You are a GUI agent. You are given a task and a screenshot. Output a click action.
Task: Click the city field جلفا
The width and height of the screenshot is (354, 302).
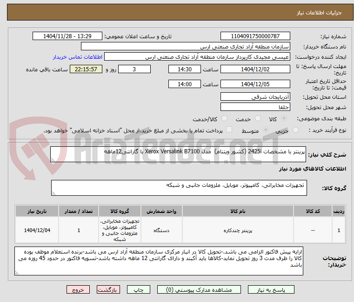click(x=255, y=107)
